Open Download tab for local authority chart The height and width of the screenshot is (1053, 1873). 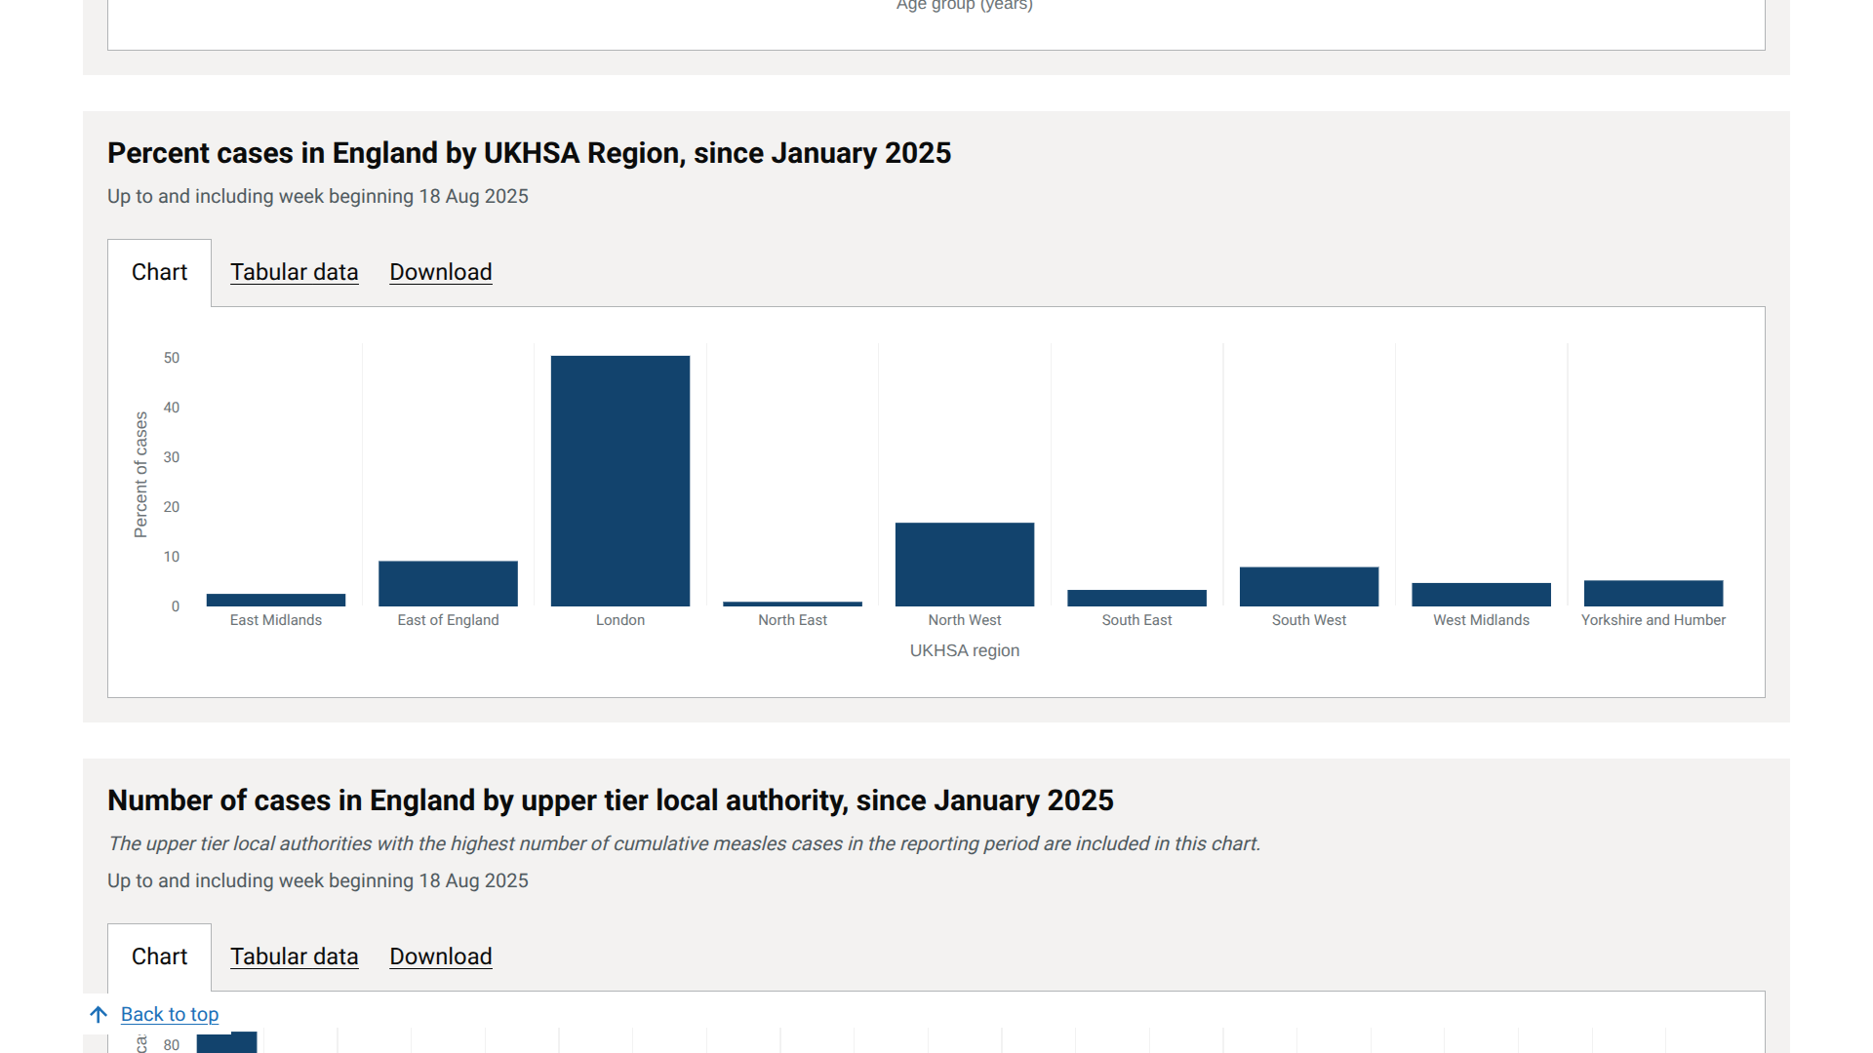[440, 956]
